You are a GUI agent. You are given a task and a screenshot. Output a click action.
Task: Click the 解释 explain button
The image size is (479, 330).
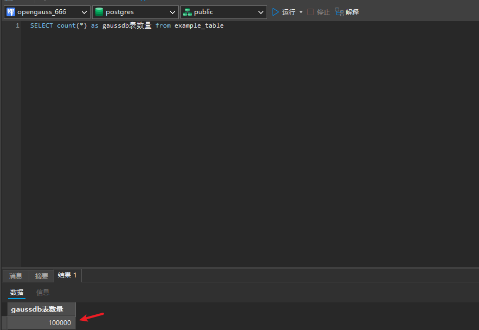pyautogui.click(x=347, y=12)
